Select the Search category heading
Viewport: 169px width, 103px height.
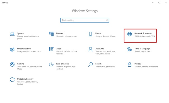click(98, 64)
